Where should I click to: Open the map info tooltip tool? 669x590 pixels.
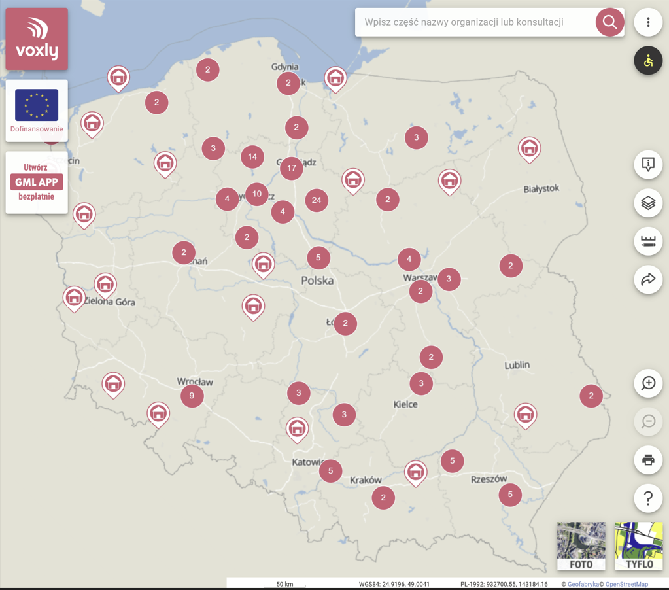pyautogui.click(x=648, y=164)
